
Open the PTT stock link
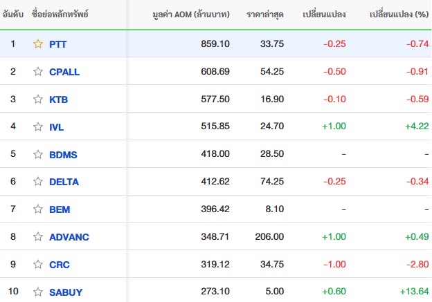tap(58, 44)
